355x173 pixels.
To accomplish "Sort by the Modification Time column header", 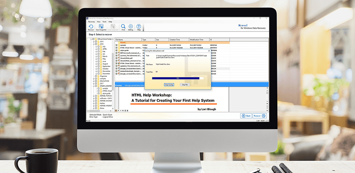I will pos(199,40).
